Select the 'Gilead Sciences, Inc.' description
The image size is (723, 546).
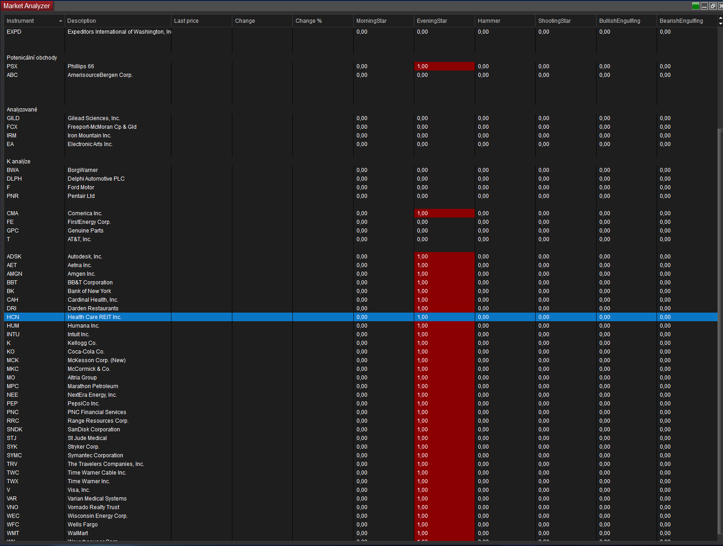pos(94,118)
